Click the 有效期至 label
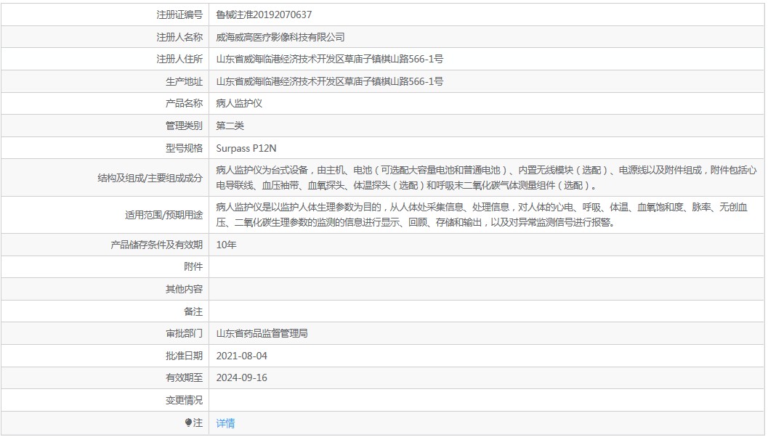Viewport: 768px width, 437px height. click(x=184, y=377)
